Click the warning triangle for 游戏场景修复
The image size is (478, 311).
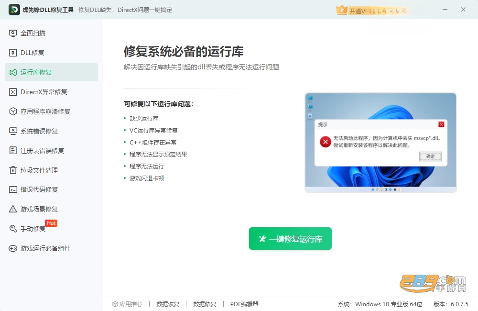tap(13, 209)
